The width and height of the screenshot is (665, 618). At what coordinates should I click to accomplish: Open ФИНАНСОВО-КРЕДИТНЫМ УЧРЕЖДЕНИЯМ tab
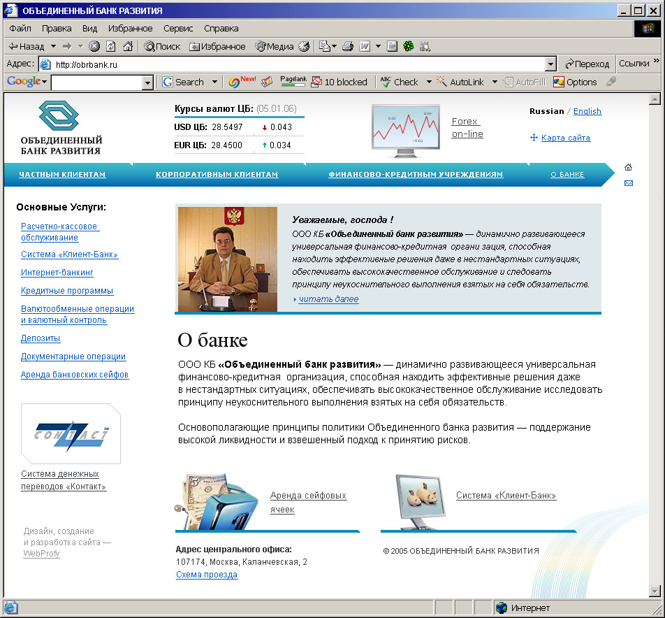(416, 175)
